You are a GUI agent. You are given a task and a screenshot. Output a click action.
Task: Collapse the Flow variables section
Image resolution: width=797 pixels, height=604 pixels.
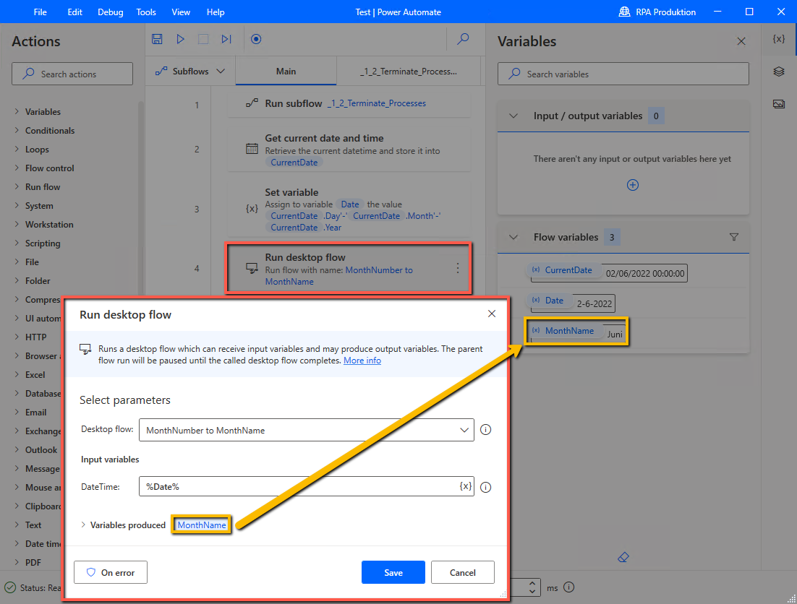point(513,237)
